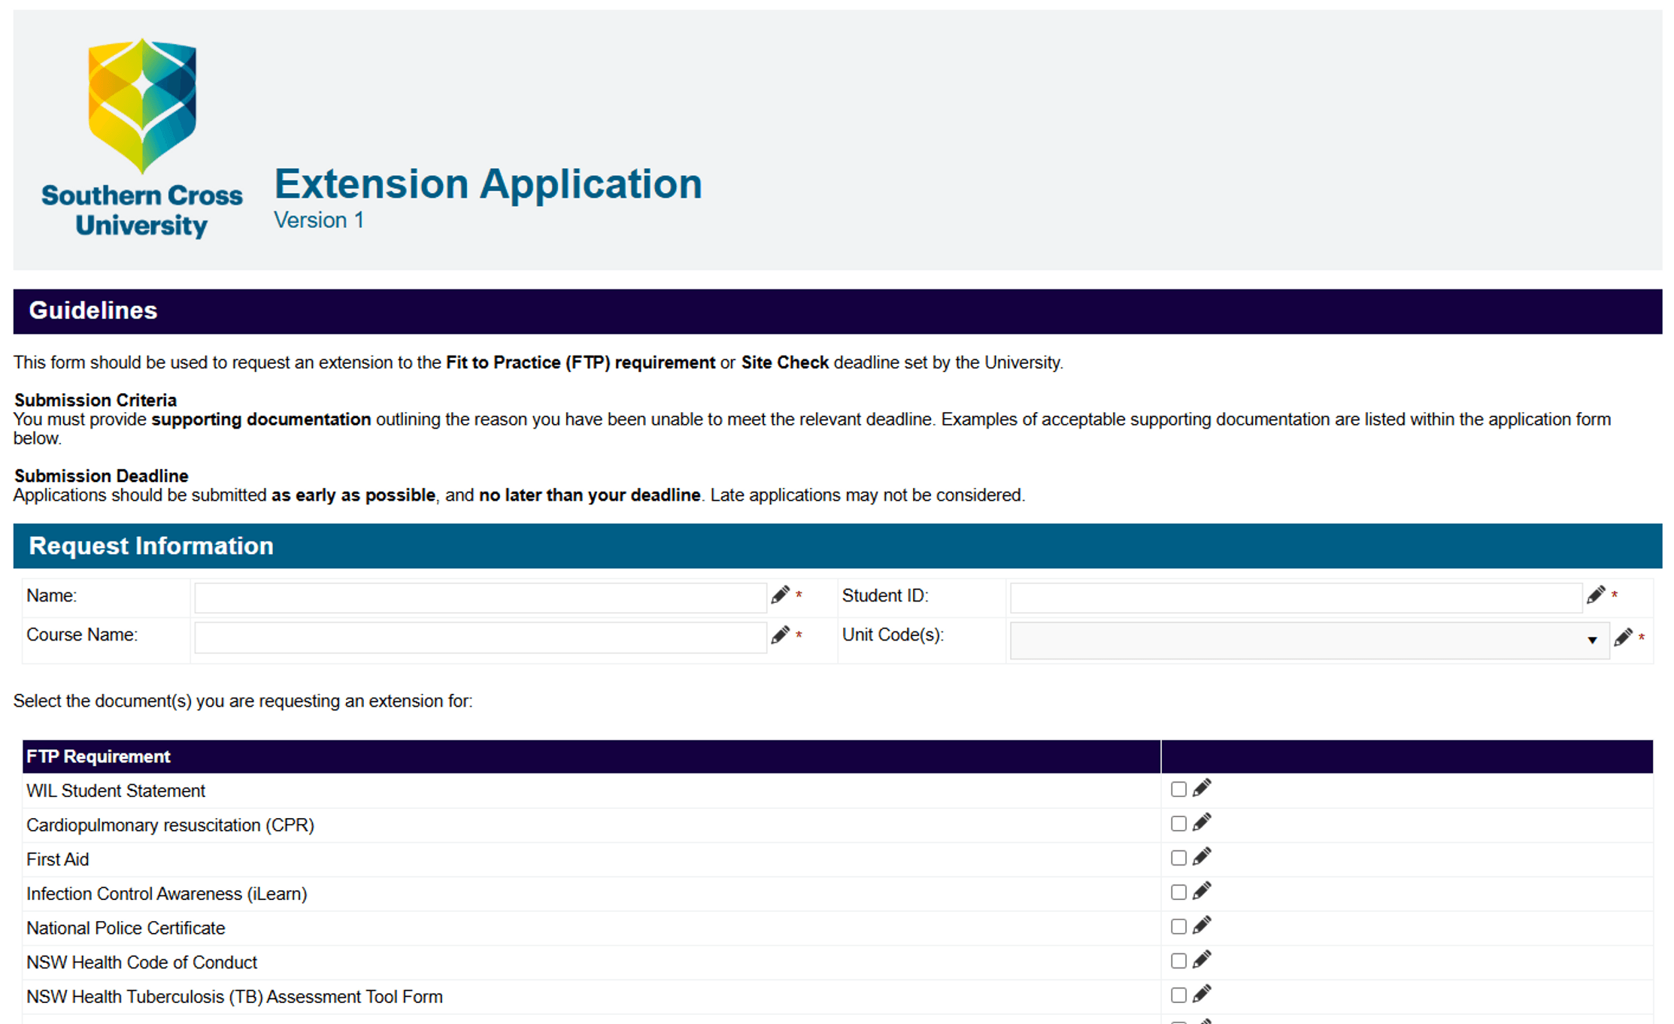Open the Unit Code(s) dropdown
The width and height of the screenshot is (1674, 1024).
tap(1594, 640)
